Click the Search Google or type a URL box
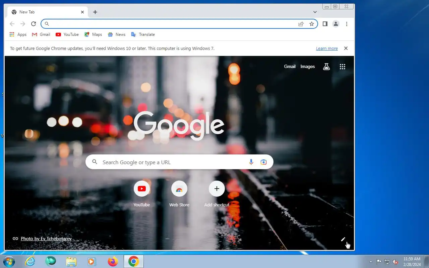429x268 pixels. tap(179, 162)
